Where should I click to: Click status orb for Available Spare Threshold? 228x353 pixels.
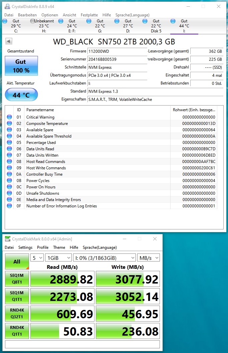(9, 136)
